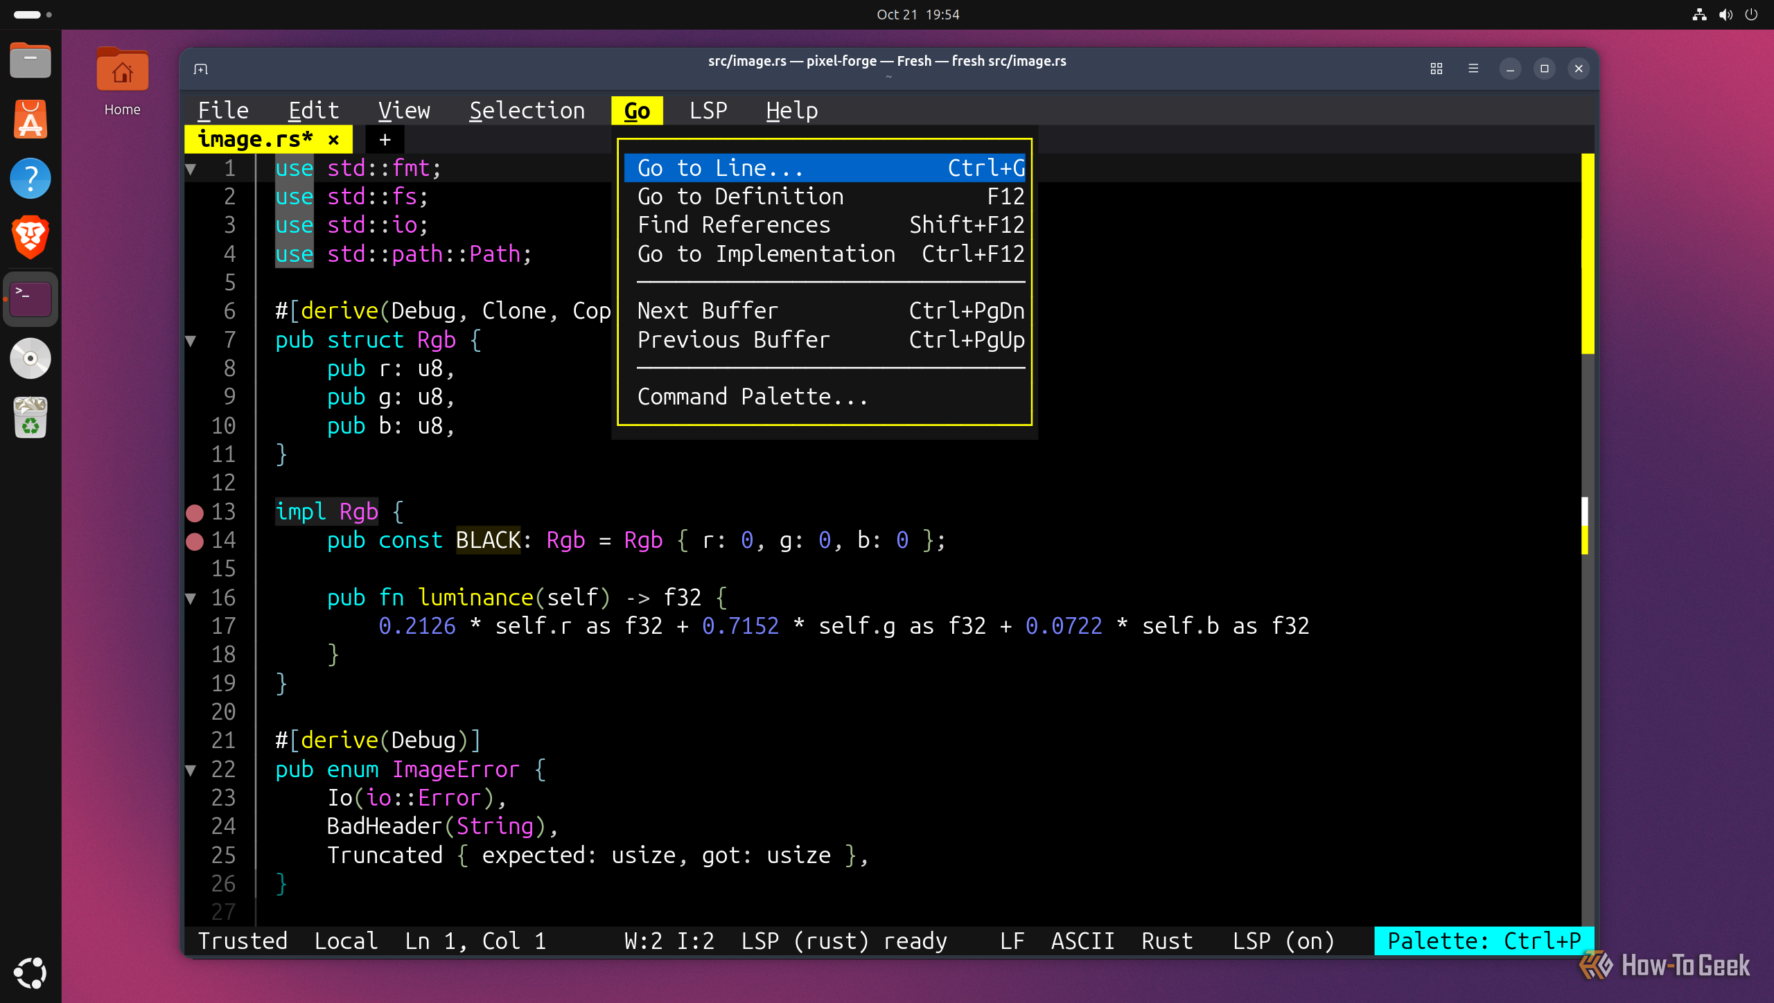Screen dimensions: 1774x1003
Task: Choose Find References in the Go menu
Action: (x=825, y=224)
